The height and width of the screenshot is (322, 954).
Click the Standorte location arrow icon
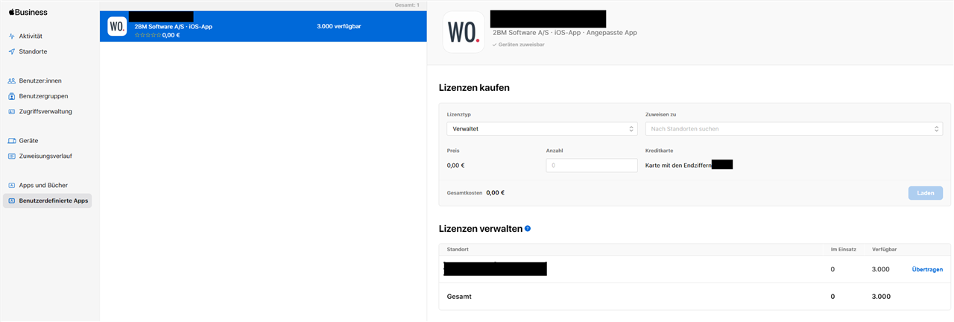12,51
